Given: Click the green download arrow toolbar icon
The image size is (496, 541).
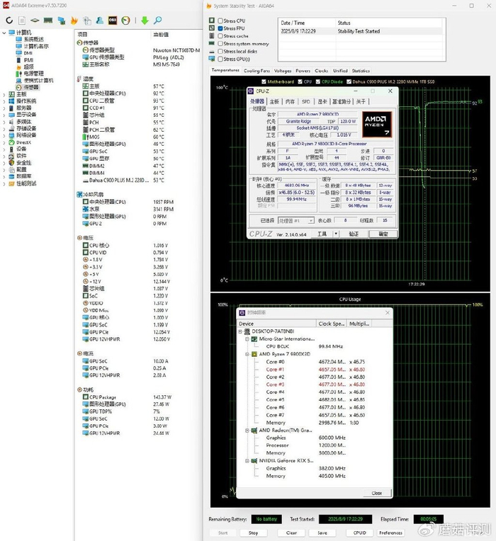Looking at the screenshot, I should (x=145, y=21).
